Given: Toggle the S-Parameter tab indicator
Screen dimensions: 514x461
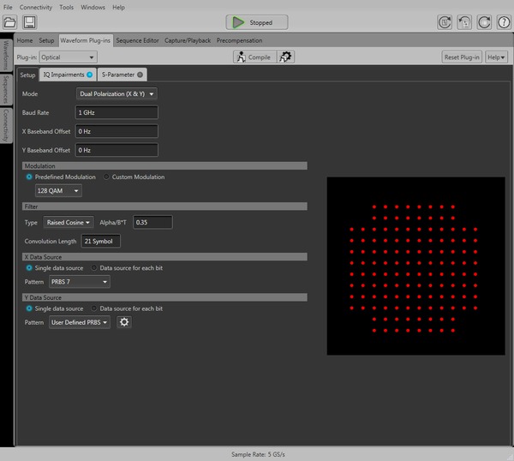Looking at the screenshot, I should point(140,75).
